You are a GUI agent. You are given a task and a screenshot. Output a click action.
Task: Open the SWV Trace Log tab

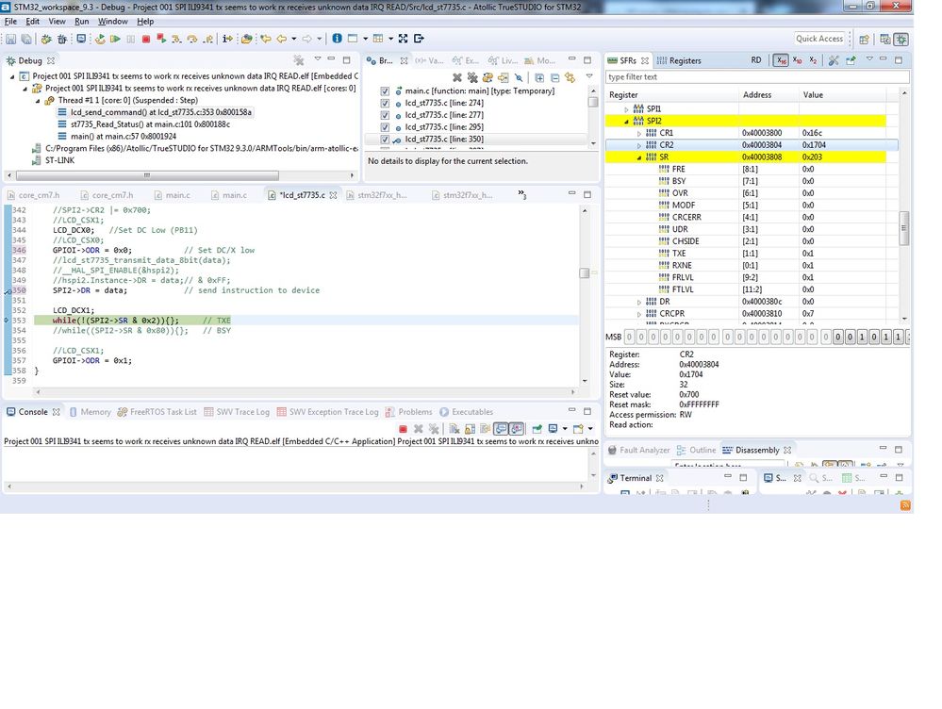(x=237, y=412)
